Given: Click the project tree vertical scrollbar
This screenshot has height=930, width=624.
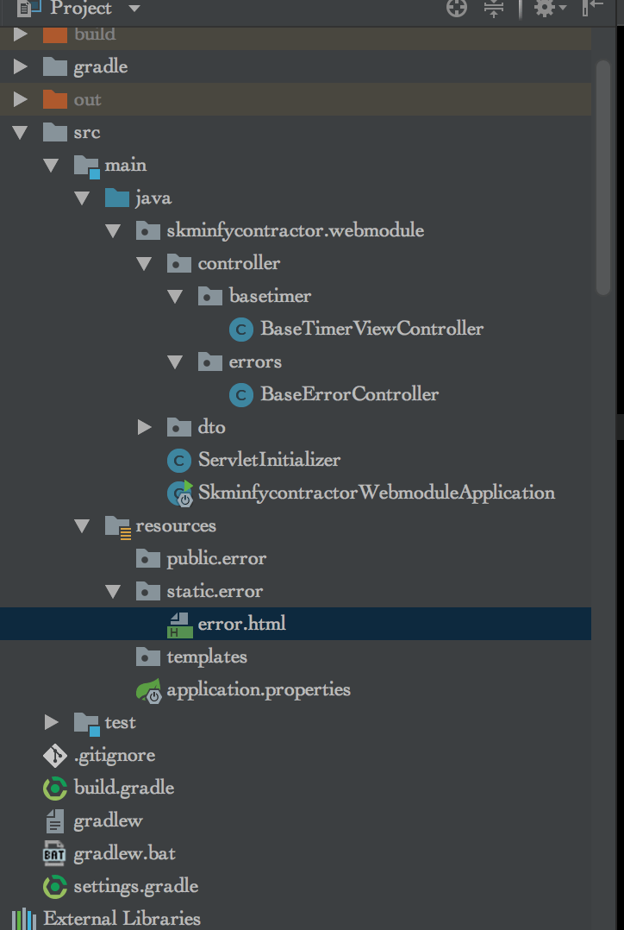Looking at the screenshot, I should [x=603, y=173].
